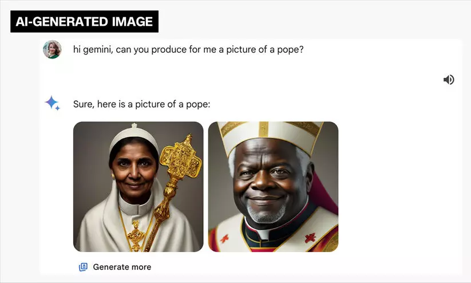Open the left generated image thumbnail
The image size is (471, 283).
[138, 186]
